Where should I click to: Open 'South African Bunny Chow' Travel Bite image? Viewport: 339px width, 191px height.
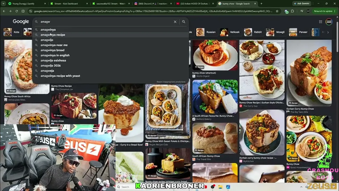[x=215, y=138]
